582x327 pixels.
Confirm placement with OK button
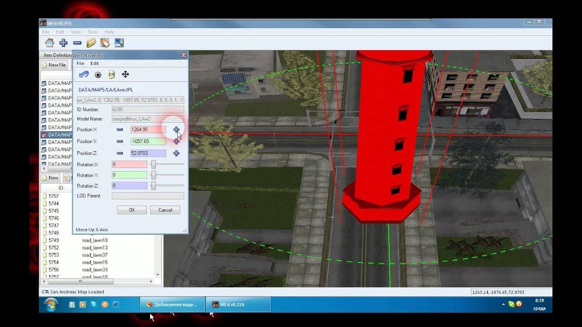tap(132, 210)
